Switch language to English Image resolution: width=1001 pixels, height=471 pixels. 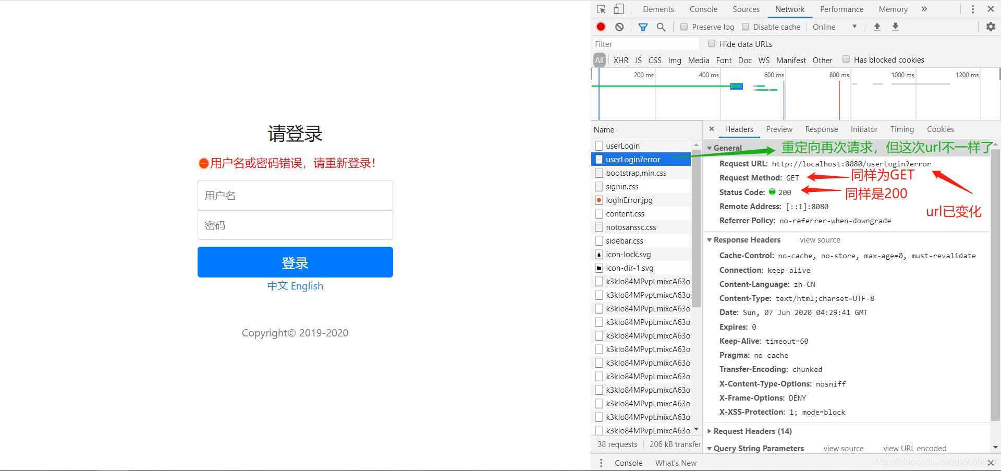tap(307, 286)
